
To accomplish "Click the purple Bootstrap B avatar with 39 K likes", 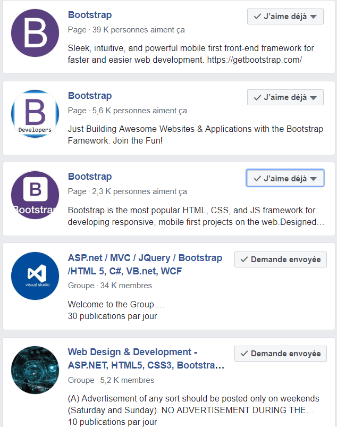I will click(35, 33).
